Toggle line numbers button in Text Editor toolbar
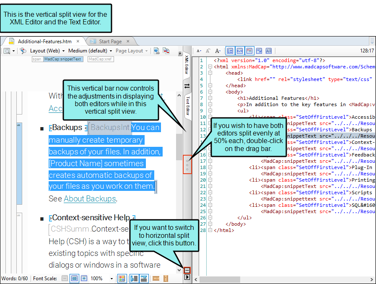 pyautogui.click(x=230, y=51)
